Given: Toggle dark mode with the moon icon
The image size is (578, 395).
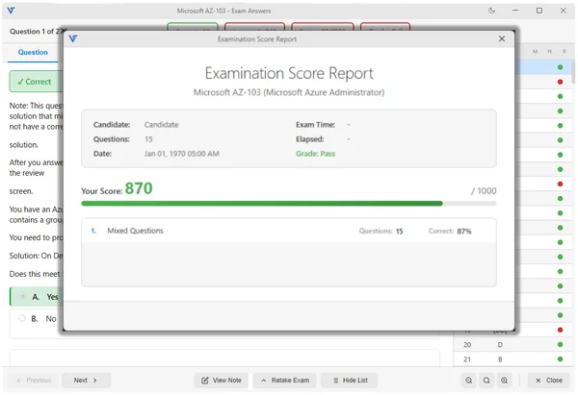Looking at the screenshot, I should [491, 11].
